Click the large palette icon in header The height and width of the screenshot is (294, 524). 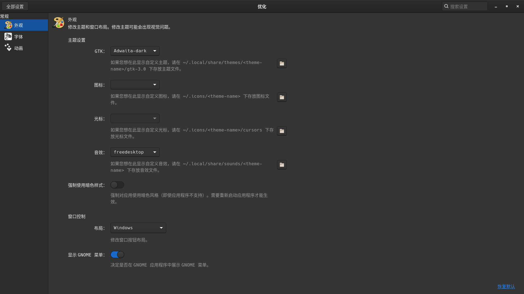58,23
